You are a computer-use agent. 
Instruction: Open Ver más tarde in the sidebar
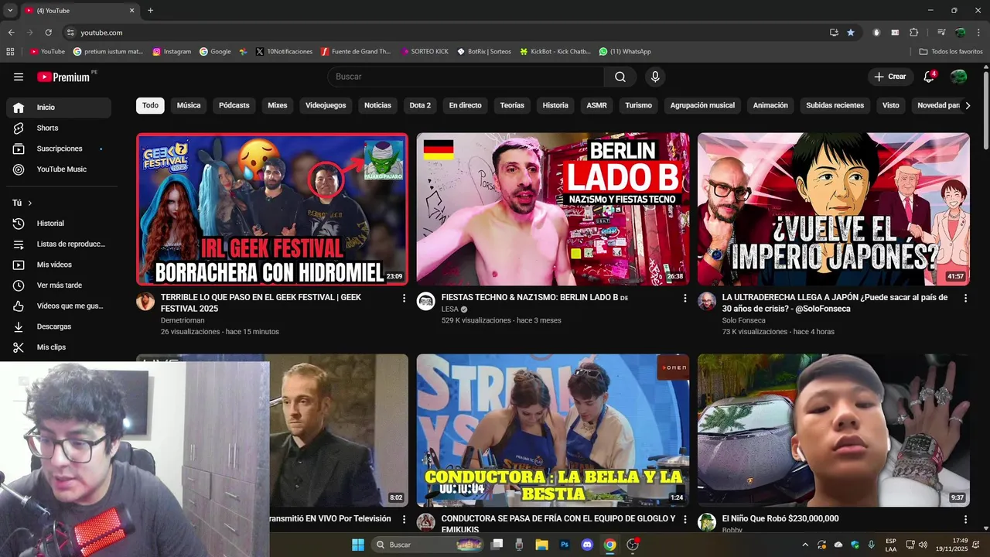click(59, 285)
